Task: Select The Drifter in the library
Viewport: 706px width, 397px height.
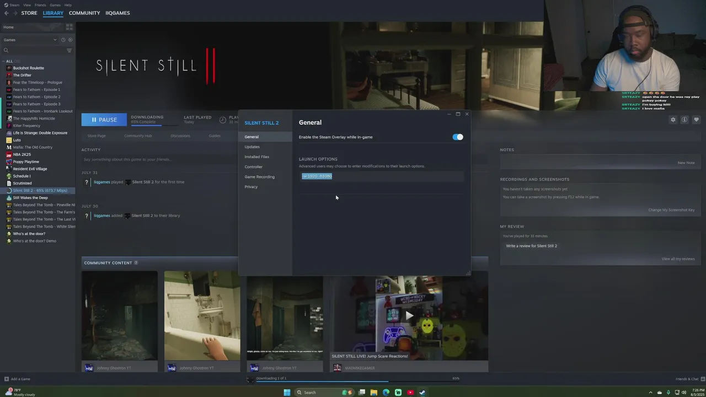Action: coord(22,75)
